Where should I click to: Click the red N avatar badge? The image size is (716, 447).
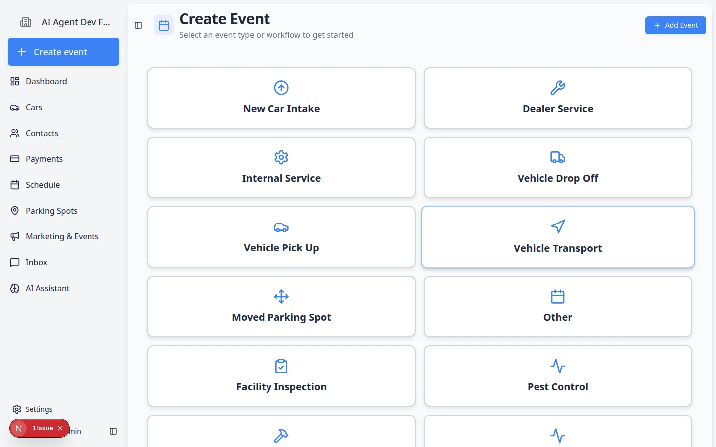pyautogui.click(x=19, y=428)
